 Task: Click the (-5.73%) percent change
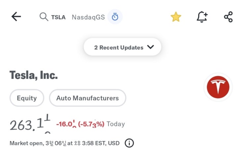(x=91, y=124)
